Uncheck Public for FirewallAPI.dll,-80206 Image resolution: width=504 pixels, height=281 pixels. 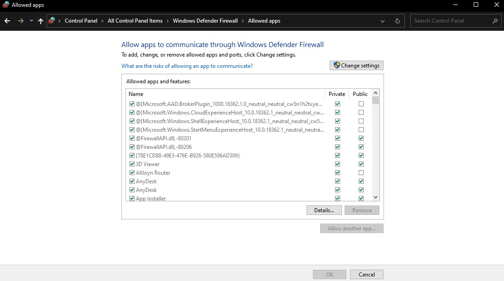click(361, 147)
